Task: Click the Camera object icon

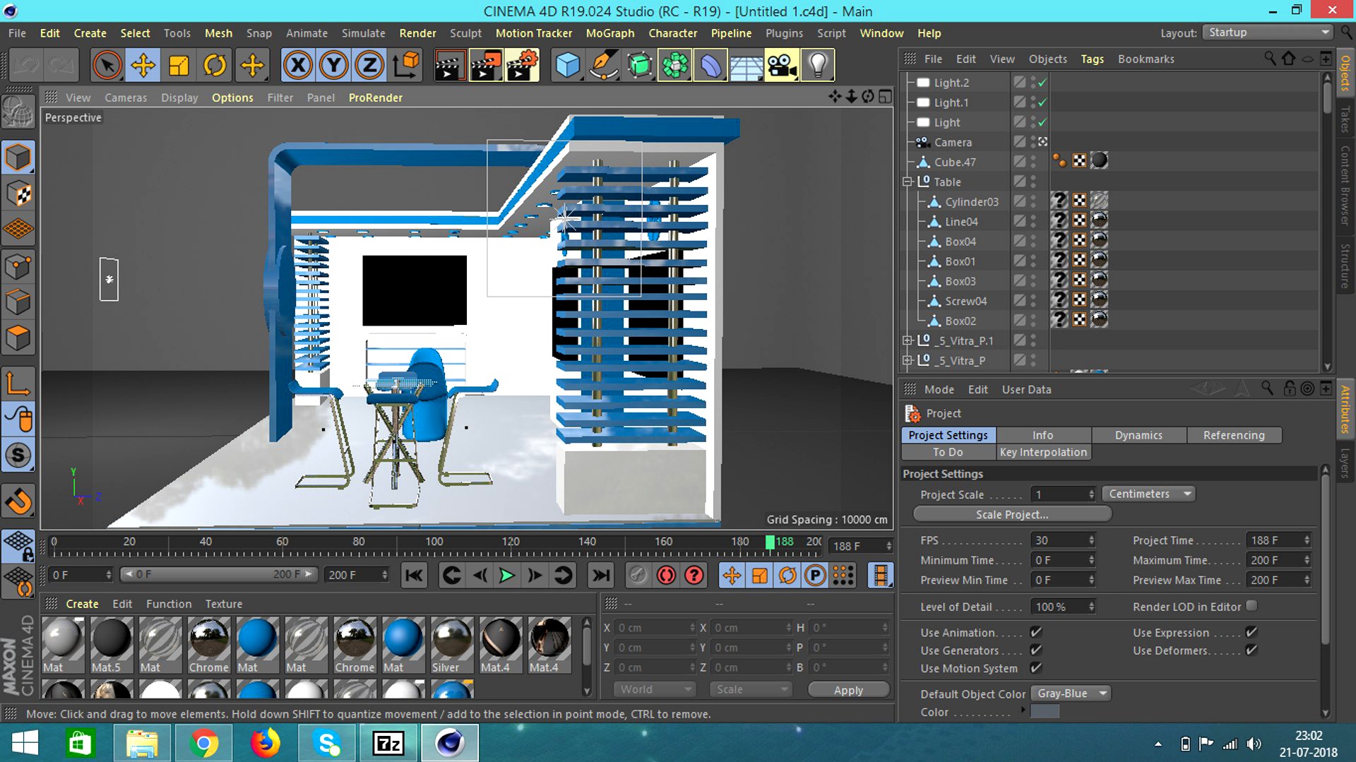Action: (782, 65)
